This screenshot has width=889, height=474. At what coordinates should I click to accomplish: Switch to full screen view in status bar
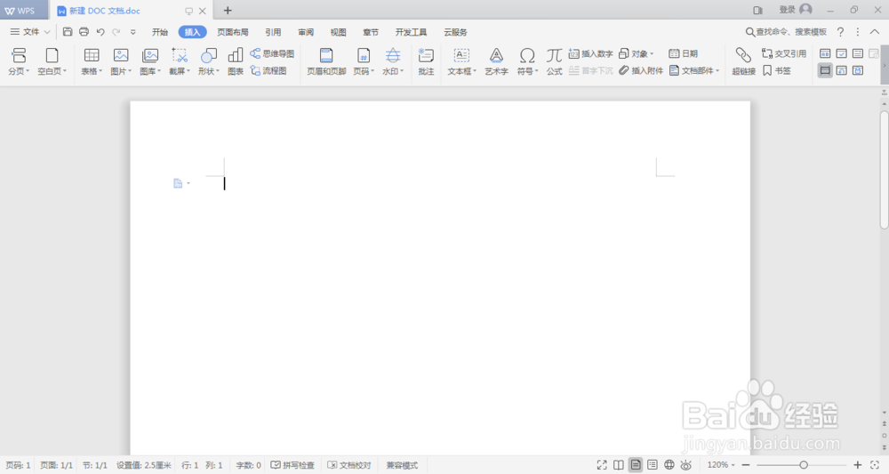[602, 465]
